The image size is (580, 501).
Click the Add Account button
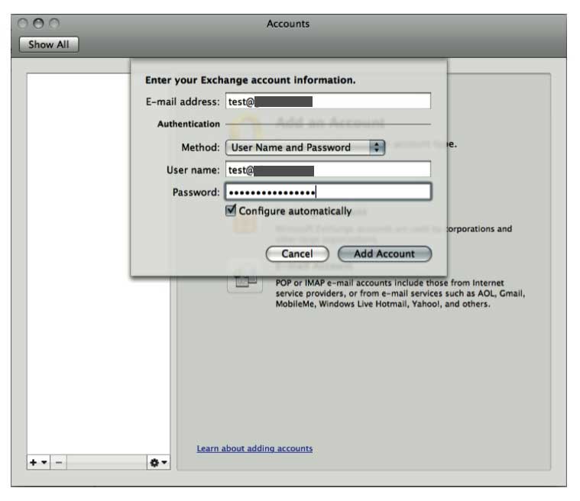(x=384, y=254)
